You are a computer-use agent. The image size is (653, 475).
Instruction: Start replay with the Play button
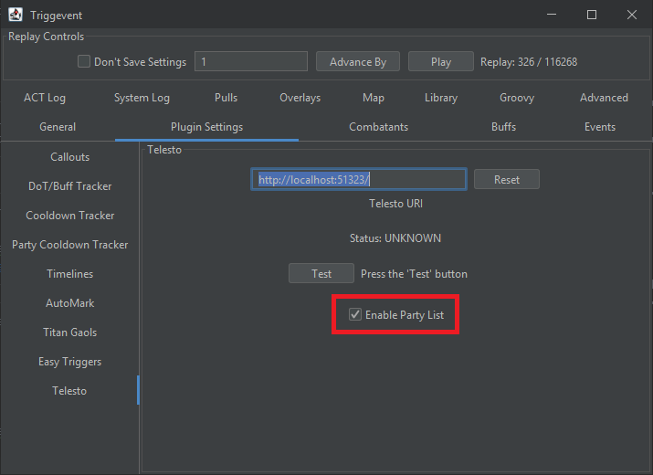440,62
